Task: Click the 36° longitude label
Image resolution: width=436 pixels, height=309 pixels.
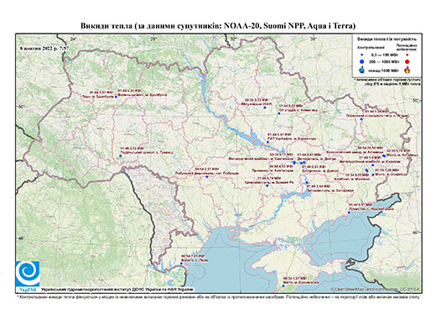Action: click(314, 39)
